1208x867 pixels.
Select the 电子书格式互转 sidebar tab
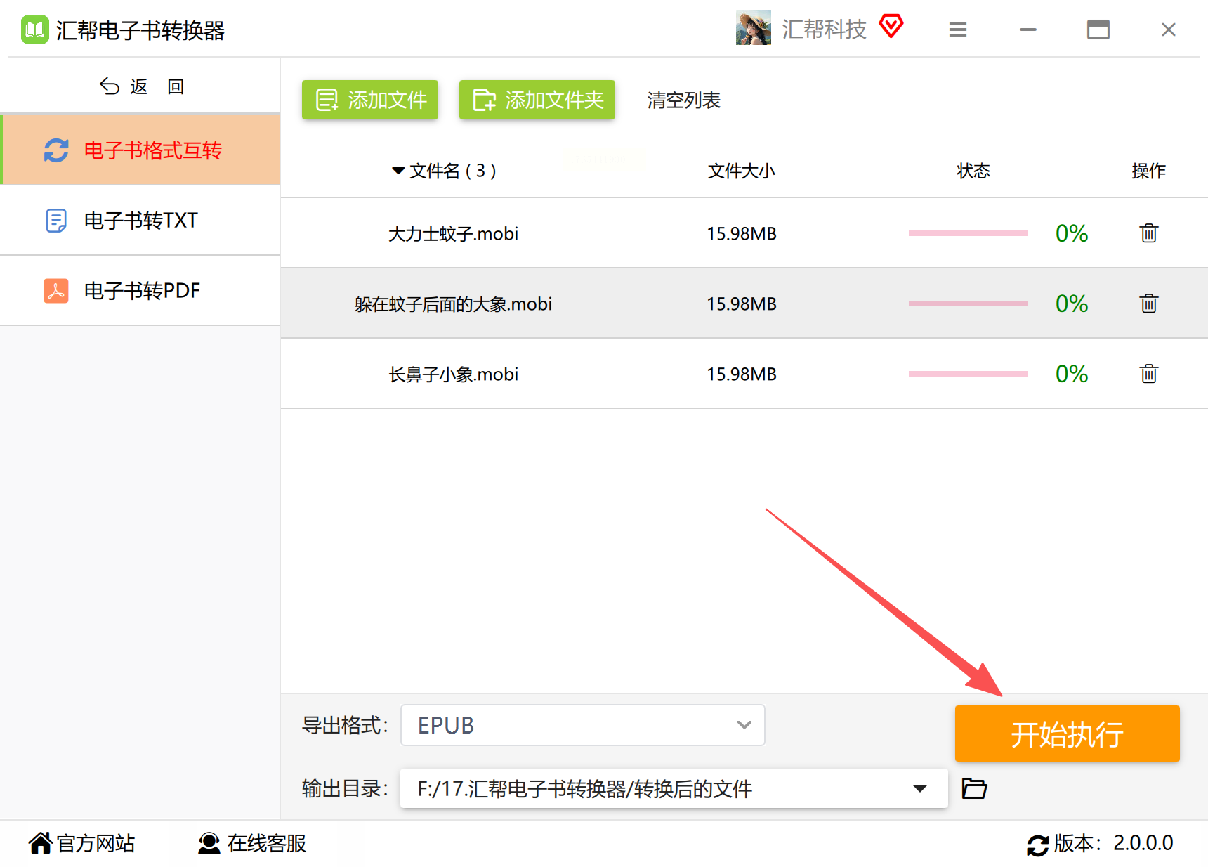tap(140, 150)
